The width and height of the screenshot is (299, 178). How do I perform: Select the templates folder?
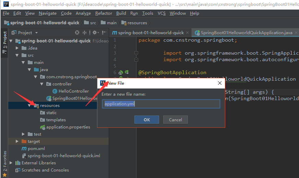[x=56, y=120]
